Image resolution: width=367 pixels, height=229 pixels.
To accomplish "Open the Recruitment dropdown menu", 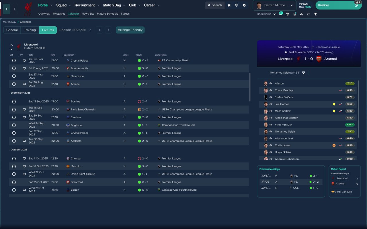I will [87, 5].
